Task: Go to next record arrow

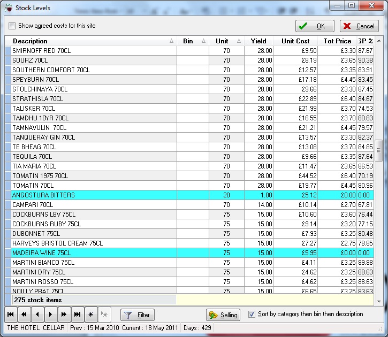Action: 51,314
